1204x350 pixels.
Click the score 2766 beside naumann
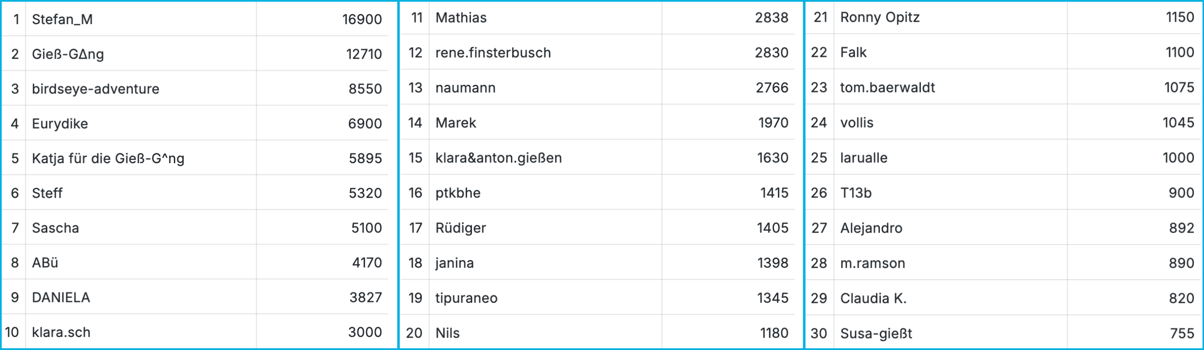(772, 88)
